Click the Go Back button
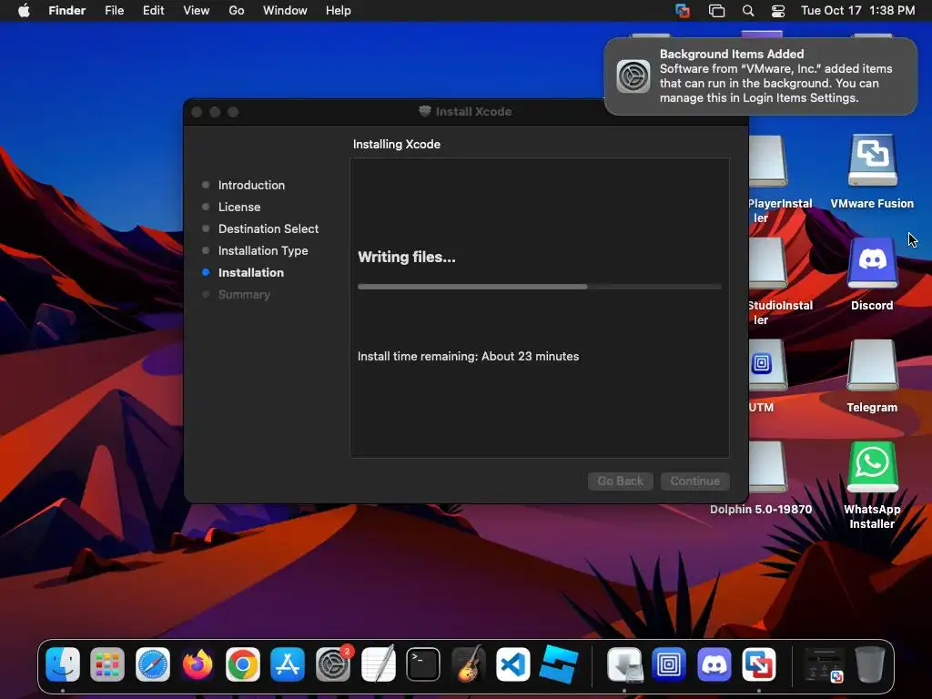The image size is (932, 699). [621, 481]
